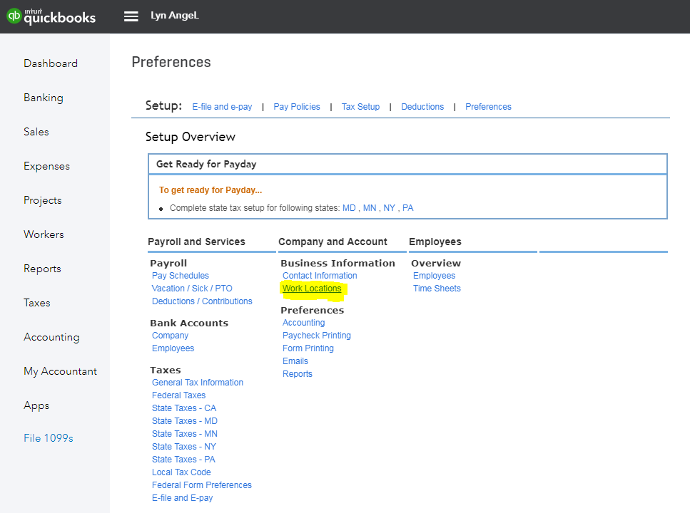The width and height of the screenshot is (690, 513).
Task: Open Paycheck Printing preferences
Action: click(x=317, y=335)
